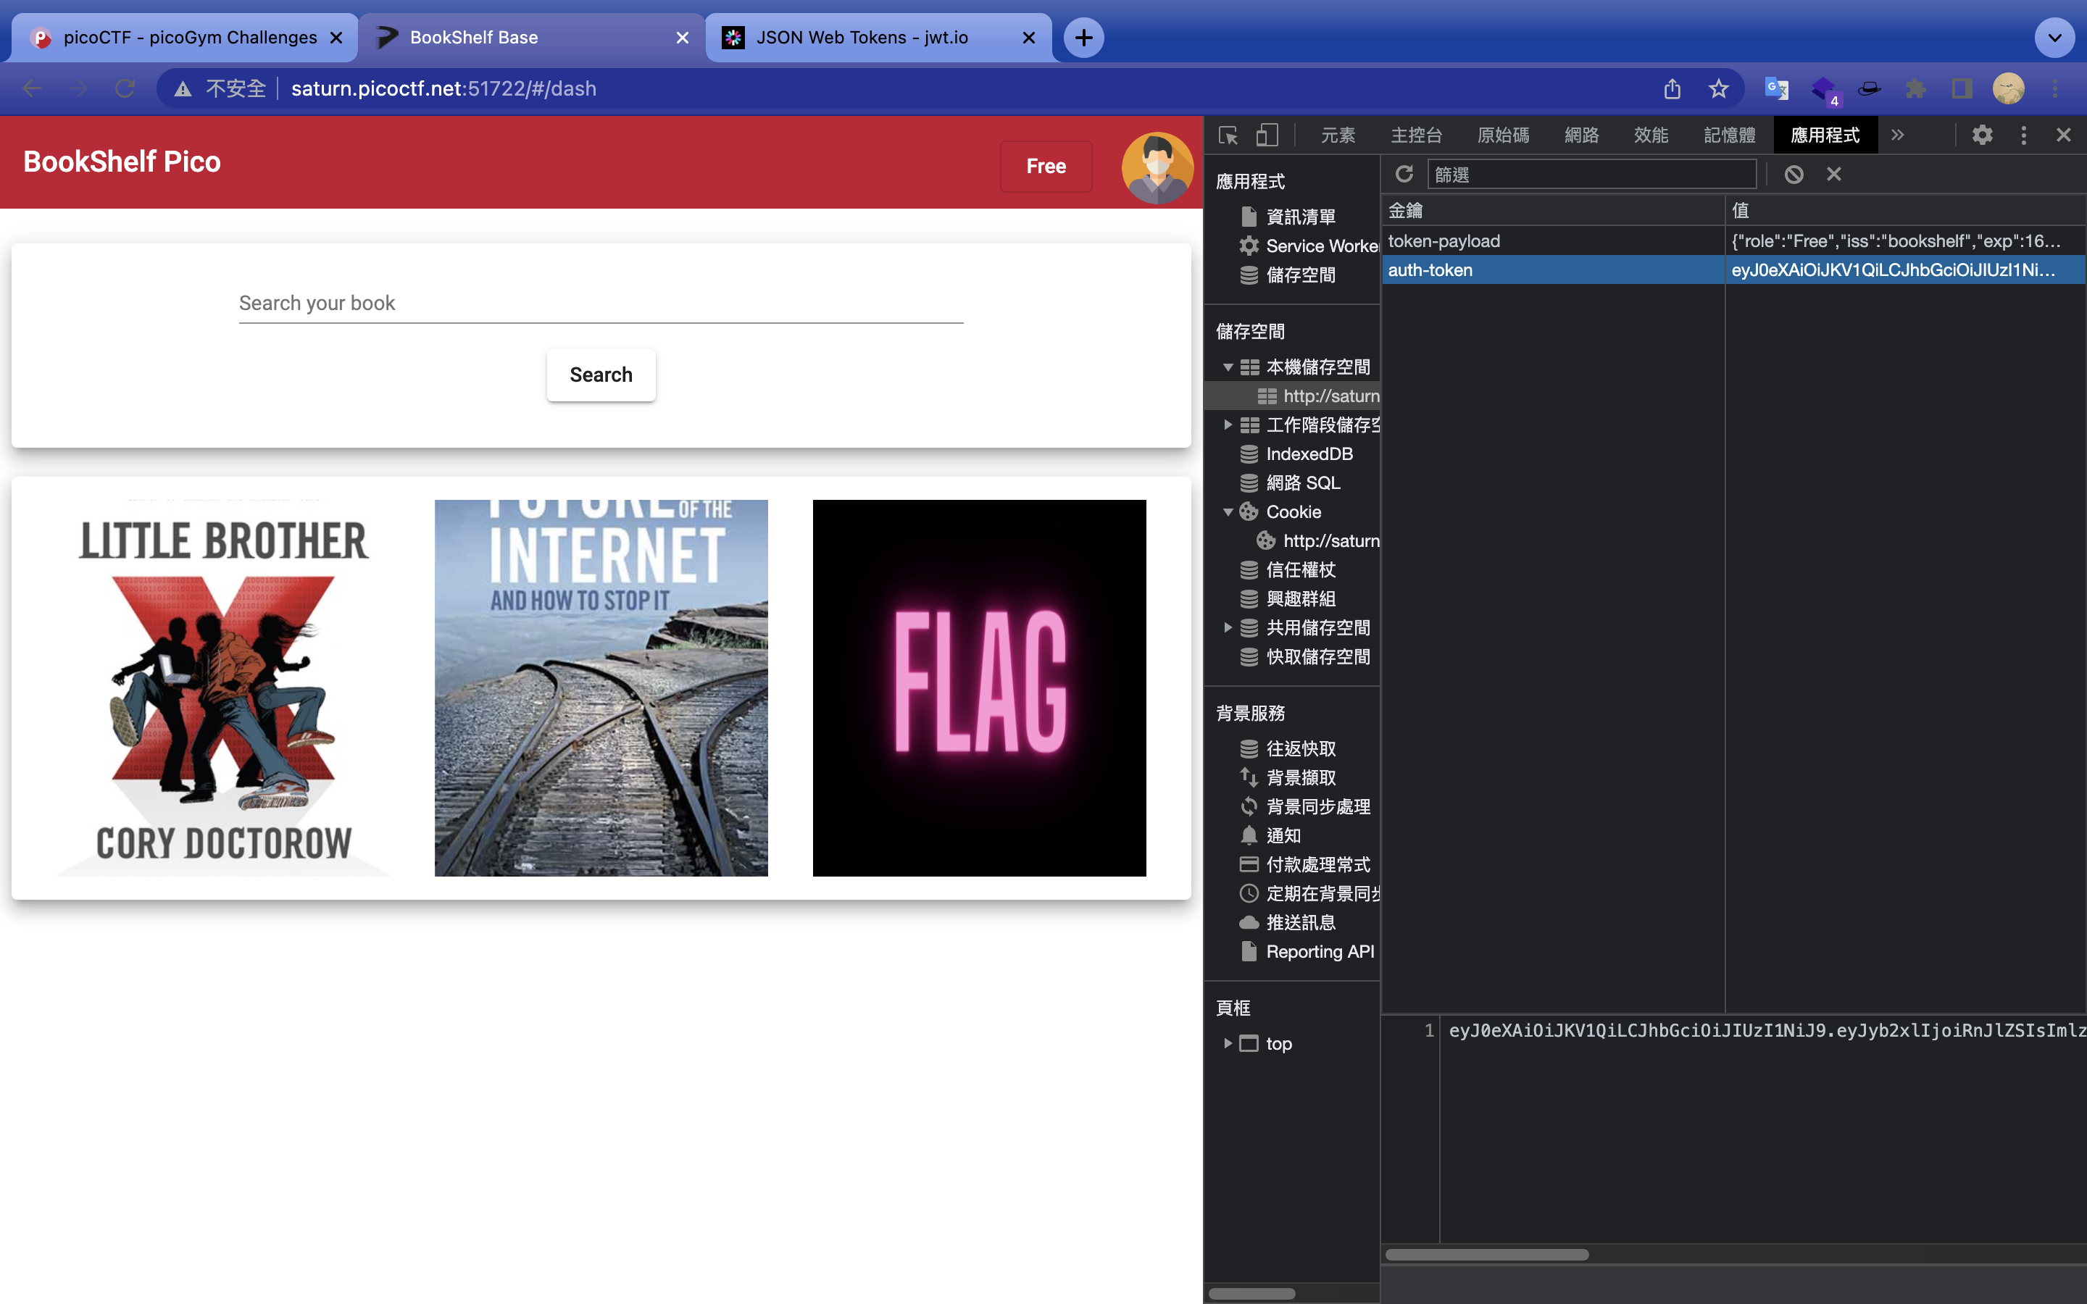Switch to the JSON Web Tokens browser tab
The height and width of the screenshot is (1304, 2087).
(x=862, y=37)
